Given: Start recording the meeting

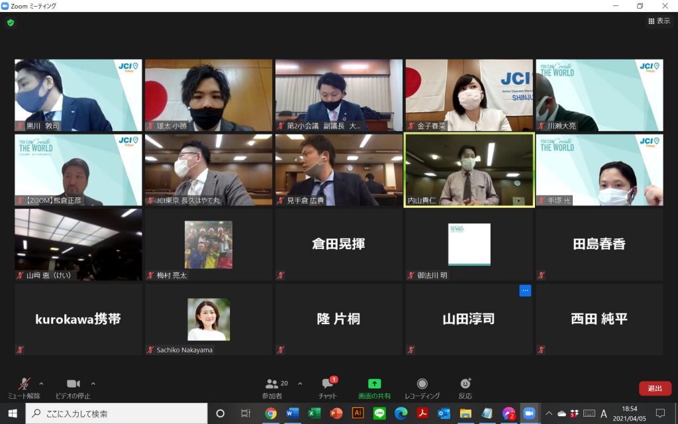Looking at the screenshot, I should pos(422,388).
